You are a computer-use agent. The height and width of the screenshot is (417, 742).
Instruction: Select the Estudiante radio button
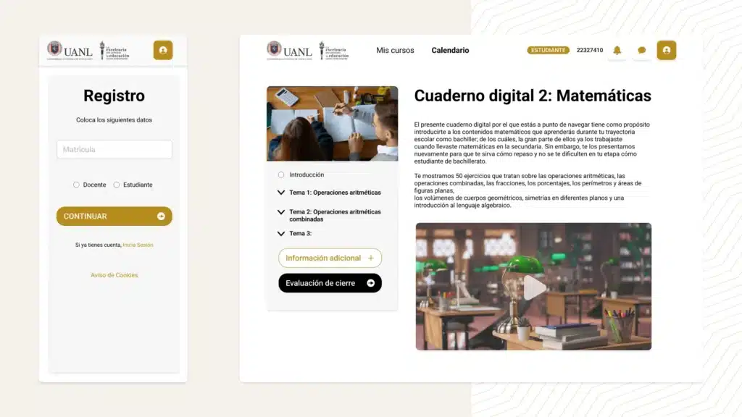(117, 185)
